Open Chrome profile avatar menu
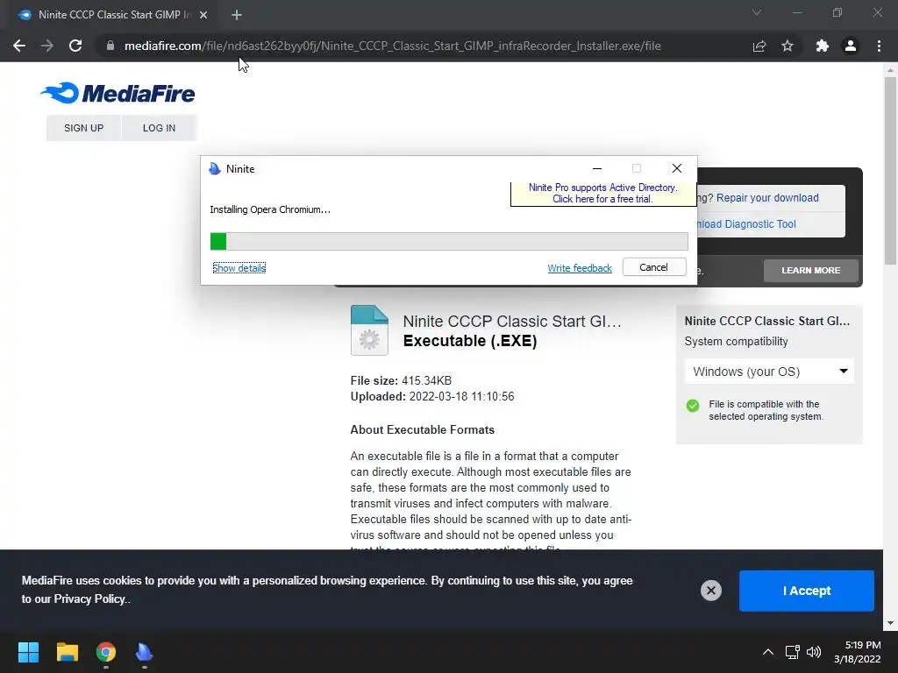This screenshot has height=673, width=898. [x=851, y=46]
